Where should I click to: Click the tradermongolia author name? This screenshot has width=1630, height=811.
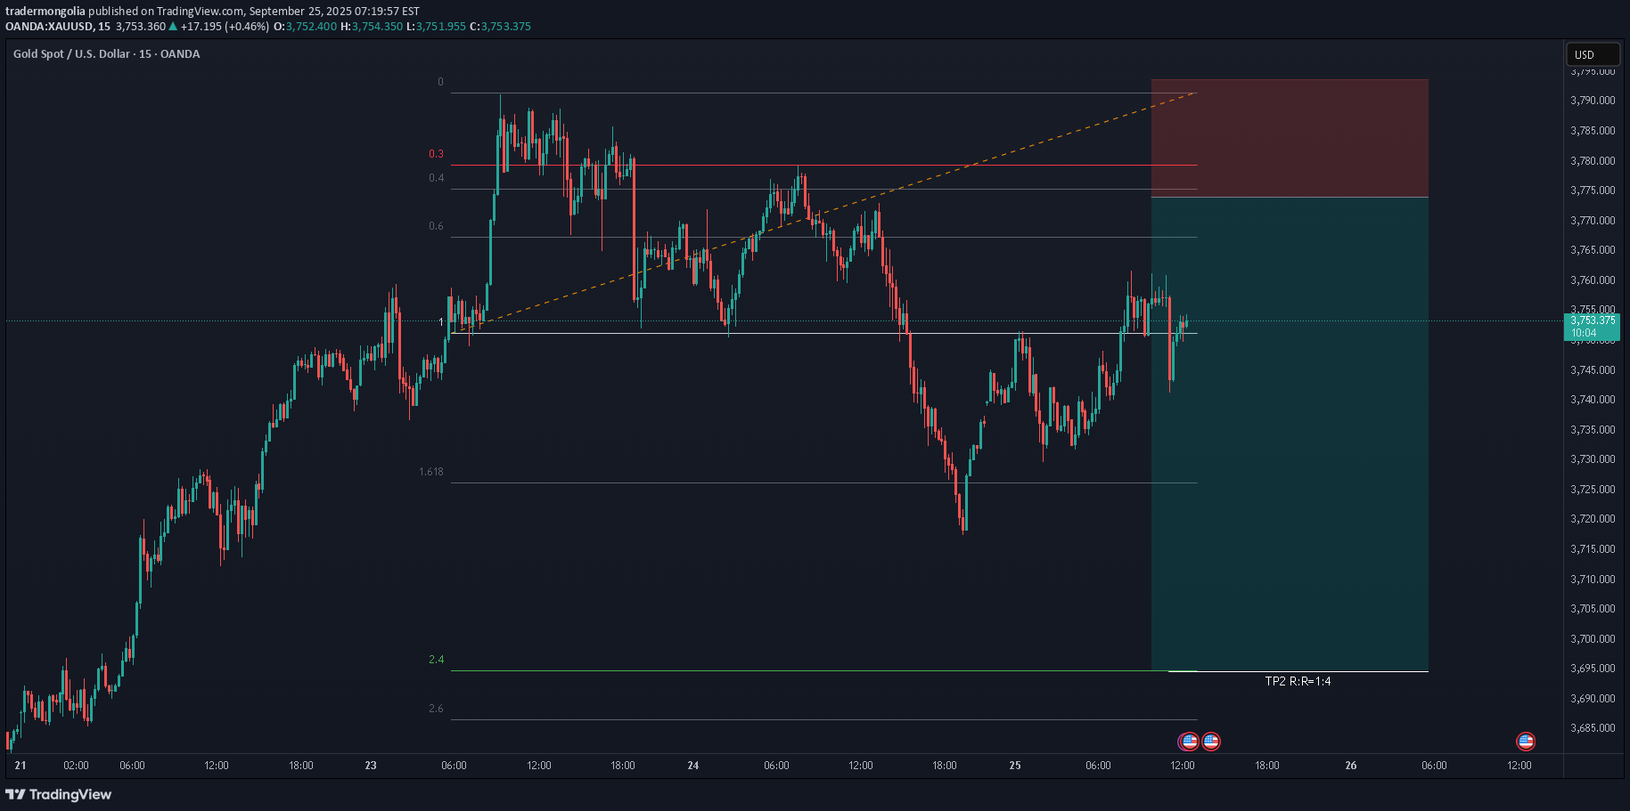coord(45,12)
